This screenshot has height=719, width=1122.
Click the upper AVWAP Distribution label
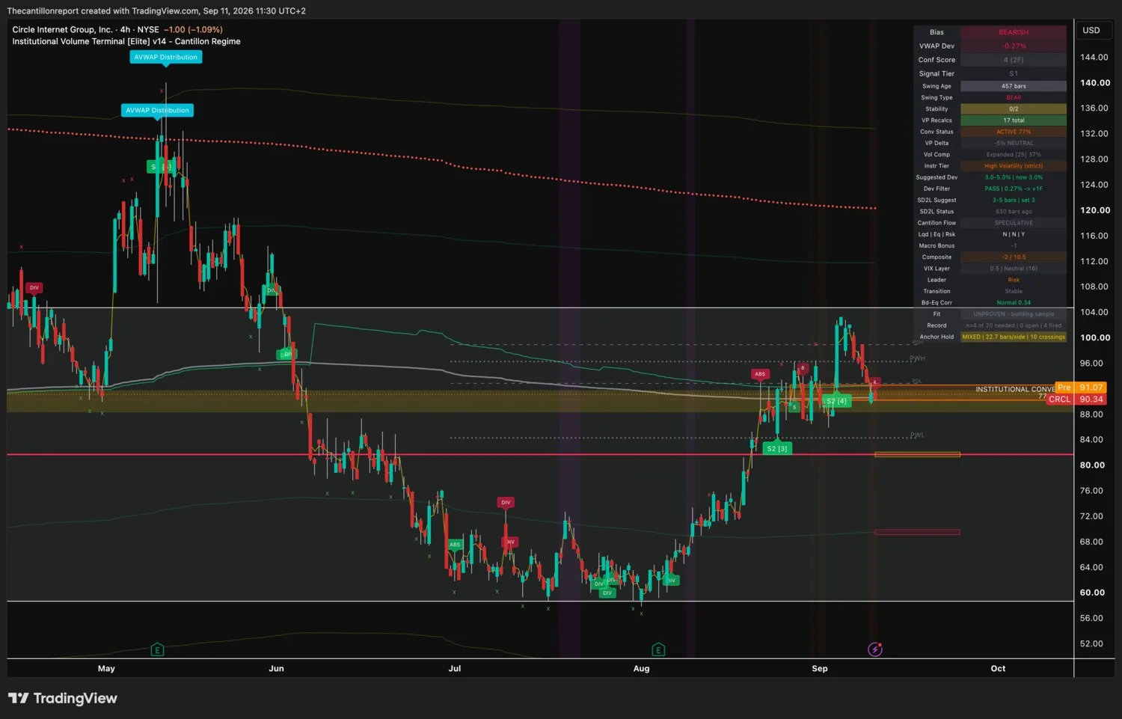pyautogui.click(x=166, y=57)
